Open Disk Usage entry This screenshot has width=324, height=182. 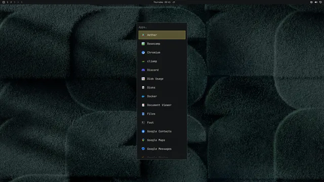coord(162,79)
